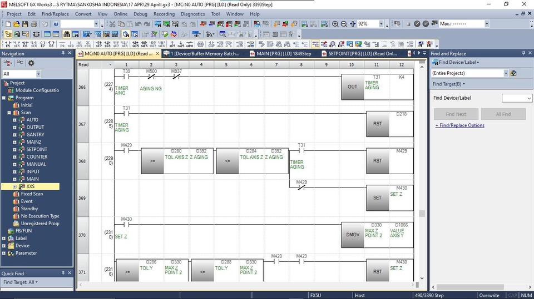
Task: Switch to the MAIN [PRG] [LD] 1849Step tab
Action: pyautogui.click(x=280, y=54)
